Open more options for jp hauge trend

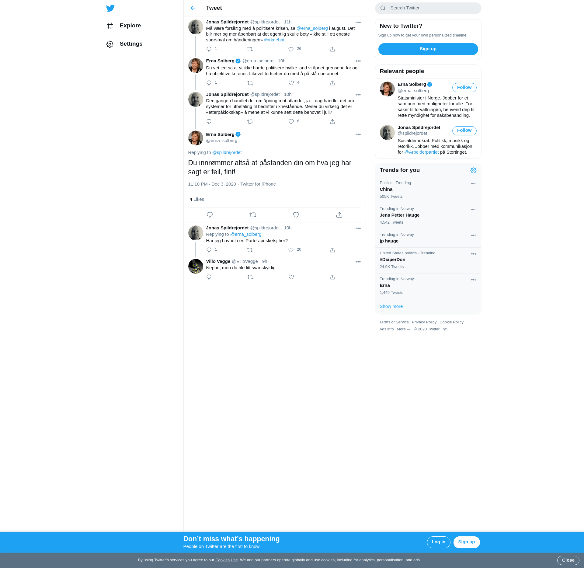coord(474,235)
